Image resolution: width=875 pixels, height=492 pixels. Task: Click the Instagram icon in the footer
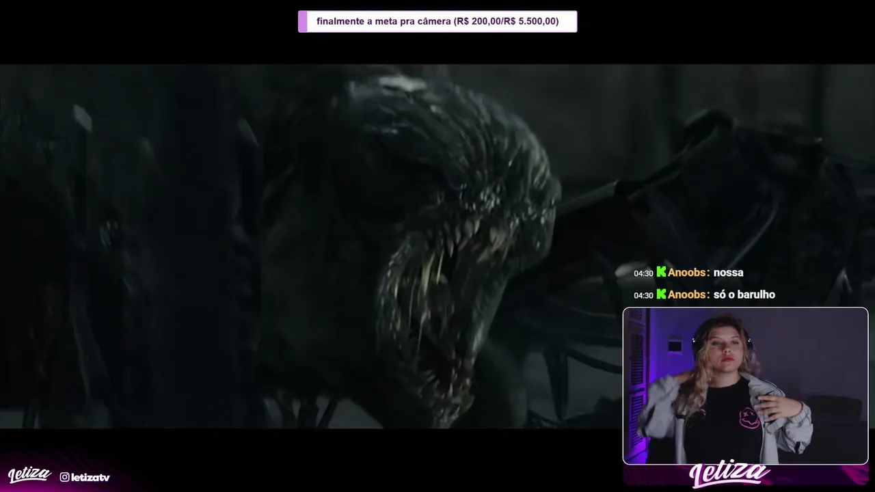coord(64,477)
